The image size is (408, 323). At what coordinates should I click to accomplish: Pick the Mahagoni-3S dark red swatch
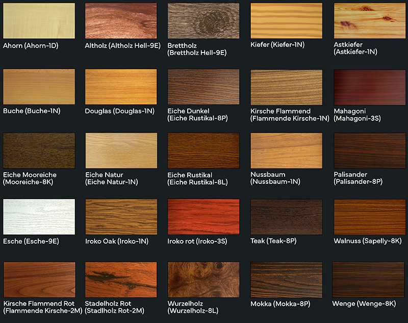pos(369,87)
